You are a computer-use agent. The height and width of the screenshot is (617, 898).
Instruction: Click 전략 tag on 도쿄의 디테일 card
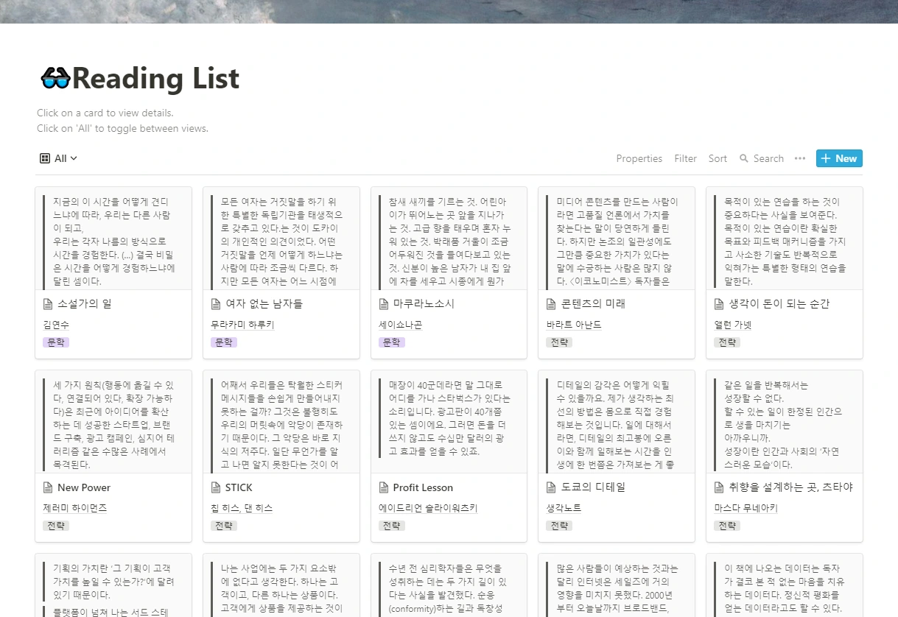coord(560,526)
